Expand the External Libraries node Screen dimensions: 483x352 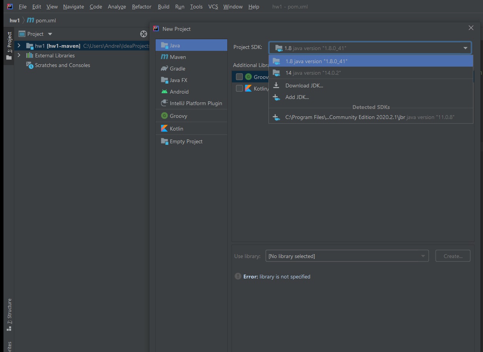[x=19, y=55]
